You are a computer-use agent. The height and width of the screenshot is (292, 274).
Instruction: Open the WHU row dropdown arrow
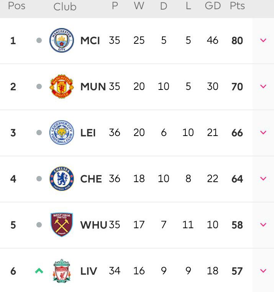tap(263, 225)
